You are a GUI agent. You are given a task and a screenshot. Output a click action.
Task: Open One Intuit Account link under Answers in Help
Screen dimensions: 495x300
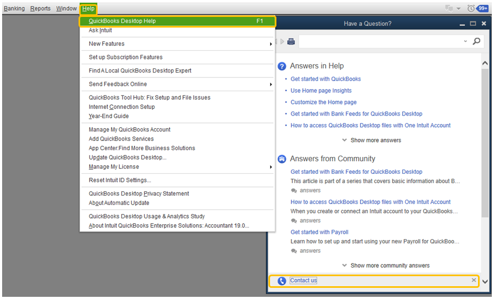pyautogui.click(x=370, y=126)
